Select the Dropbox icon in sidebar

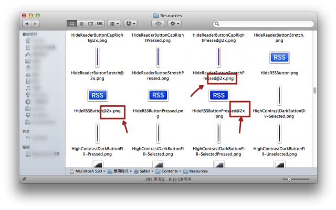tap(28, 115)
